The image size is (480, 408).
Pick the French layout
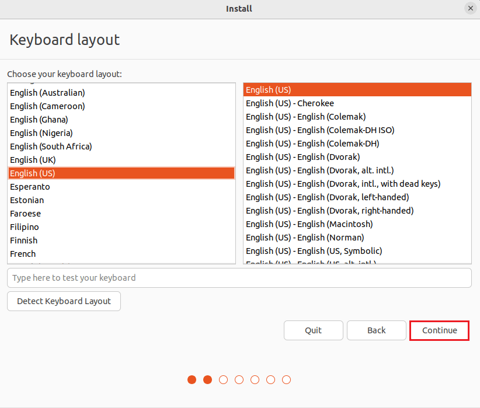(23, 254)
